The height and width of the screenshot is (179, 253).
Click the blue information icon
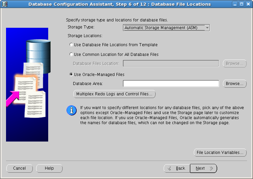point(72,110)
